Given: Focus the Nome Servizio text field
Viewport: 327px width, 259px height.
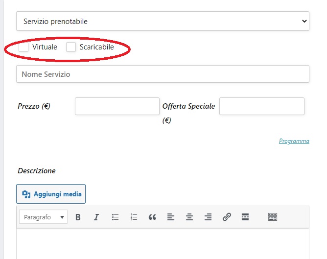Looking at the screenshot, I should click(x=163, y=74).
